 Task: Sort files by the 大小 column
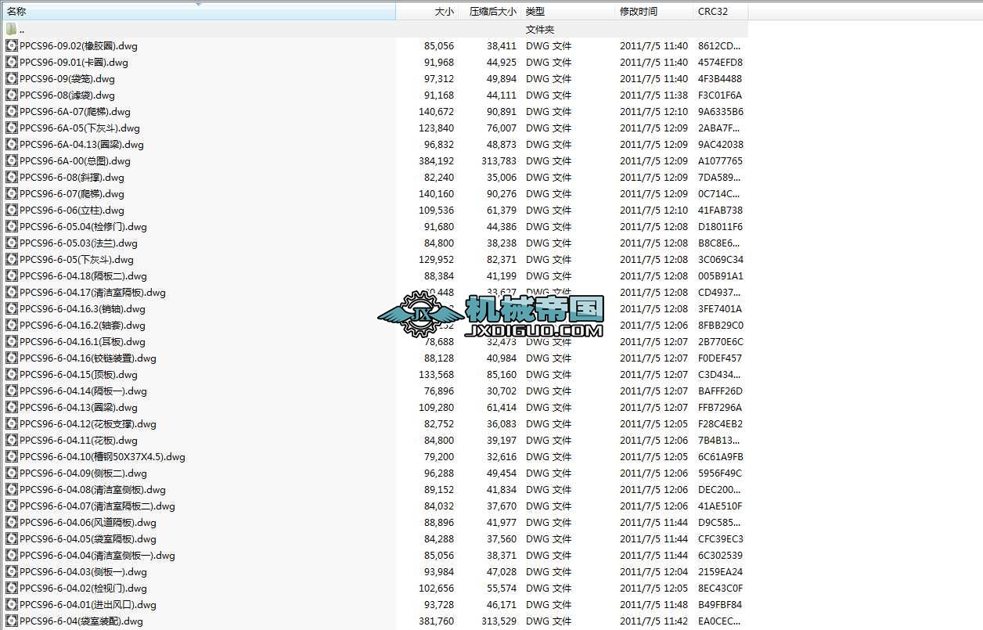click(x=442, y=11)
